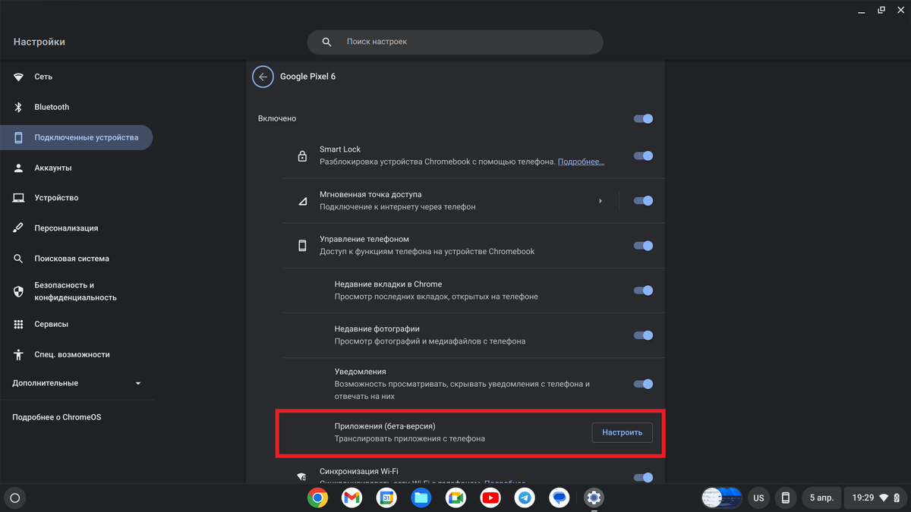Click the back arrow next to Google Pixel 6
This screenshot has width=911, height=512.
coord(263,77)
